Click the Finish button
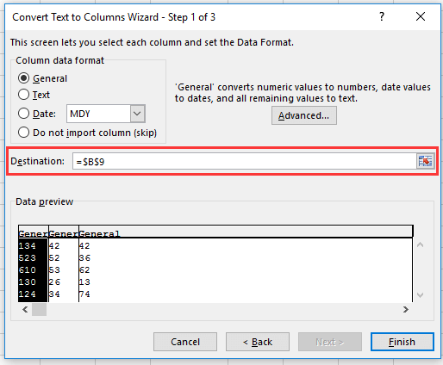Viewport: 443px width, 365px height. (x=402, y=342)
